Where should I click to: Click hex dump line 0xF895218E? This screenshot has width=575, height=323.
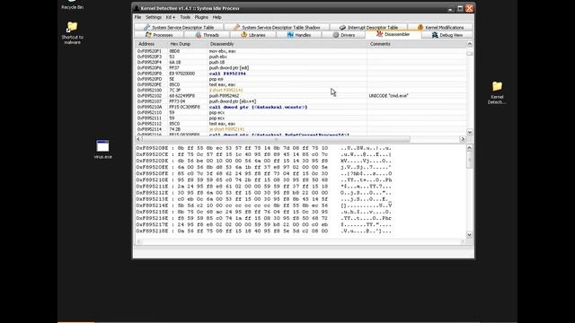coord(263,231)
